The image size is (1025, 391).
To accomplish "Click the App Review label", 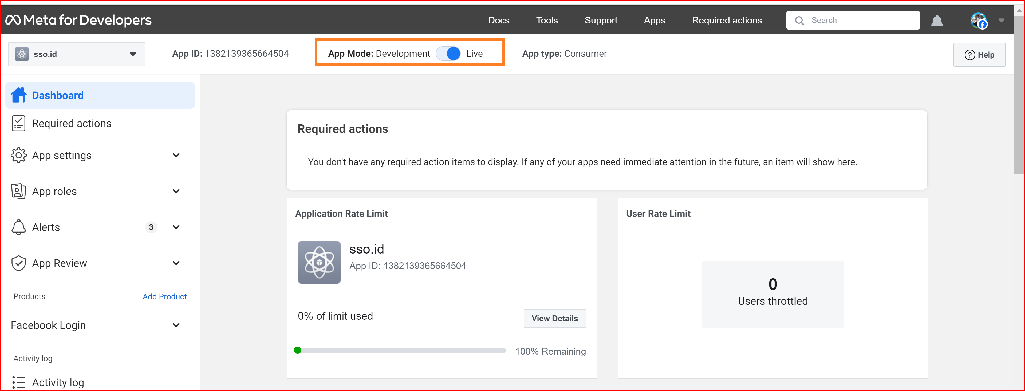I will point(59,263).
